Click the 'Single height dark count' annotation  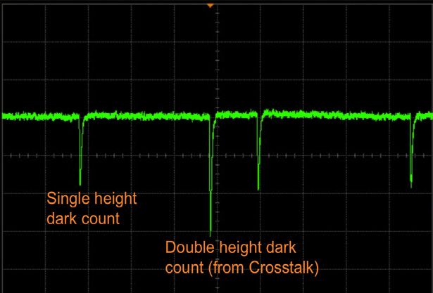coord(92,209)
